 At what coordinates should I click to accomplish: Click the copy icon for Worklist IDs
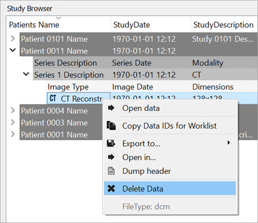click(x=111, y=125)
